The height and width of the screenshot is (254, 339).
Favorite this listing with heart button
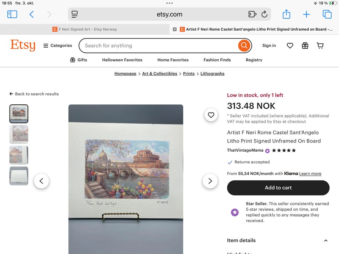click(211, 115)
